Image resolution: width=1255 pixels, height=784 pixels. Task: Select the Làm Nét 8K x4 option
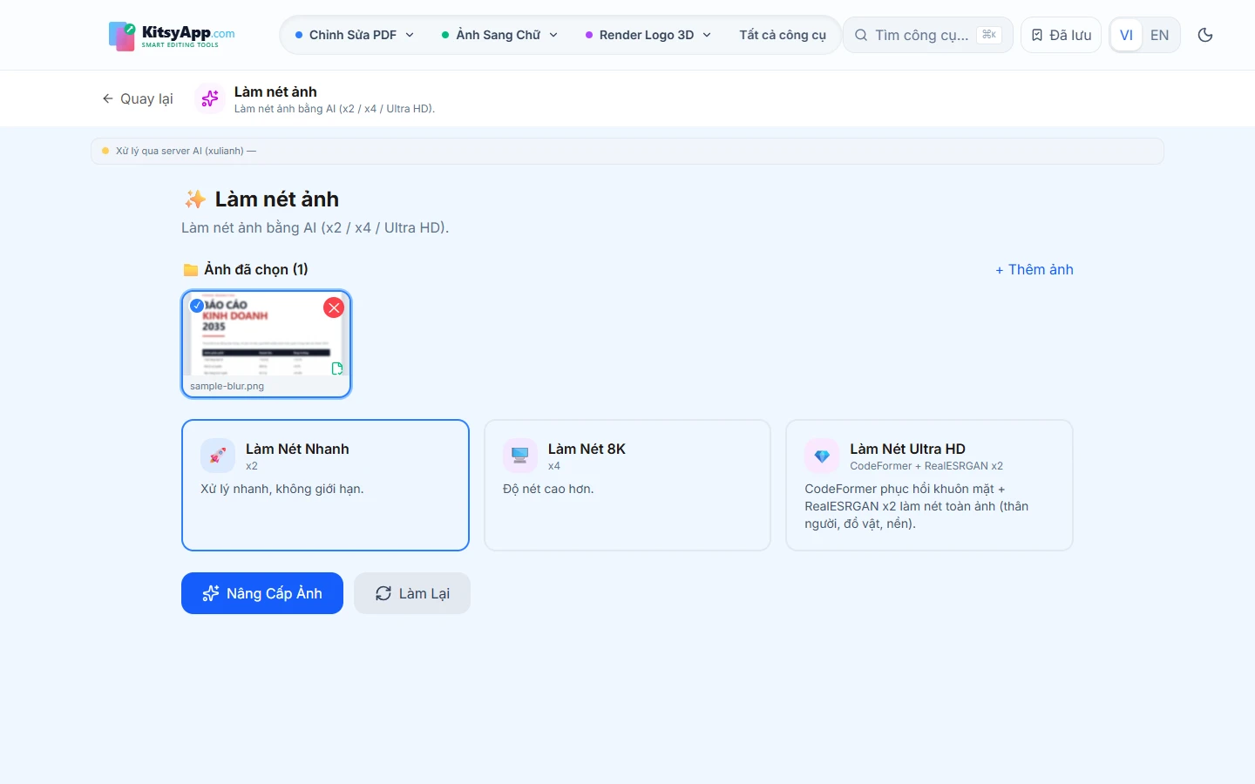pos(627,485)
